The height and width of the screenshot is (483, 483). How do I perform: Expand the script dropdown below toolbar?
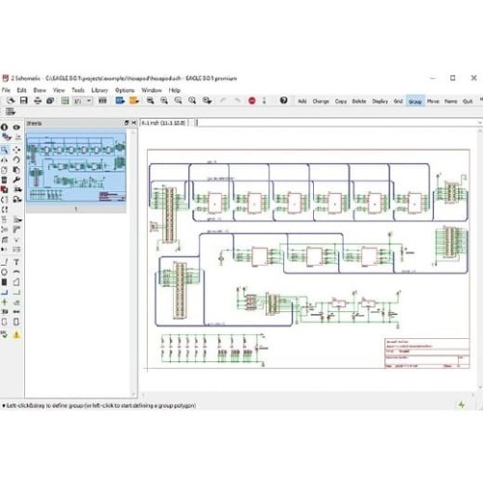[x=11, y=112]
